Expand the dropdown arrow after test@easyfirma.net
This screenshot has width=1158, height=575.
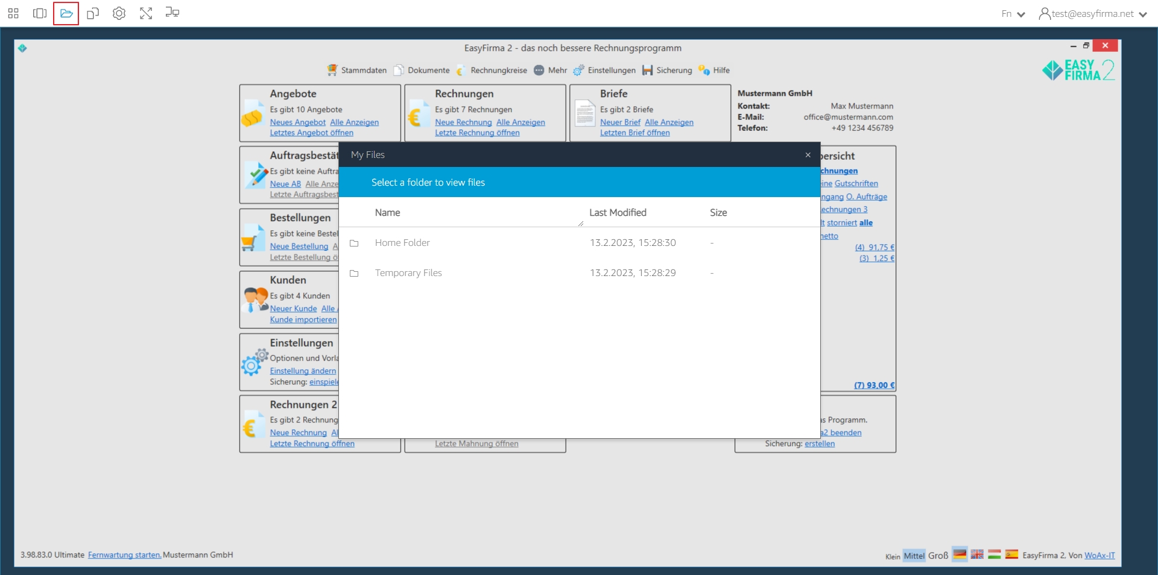click(x=1143, y=14)
